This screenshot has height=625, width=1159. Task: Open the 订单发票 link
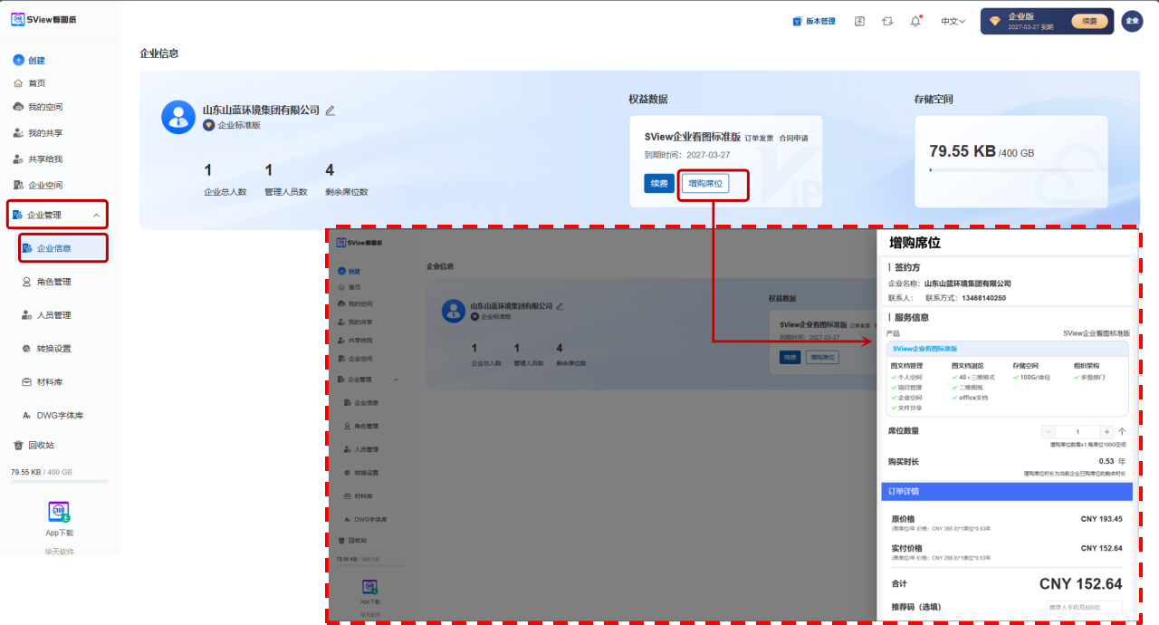tap(759, 139)
